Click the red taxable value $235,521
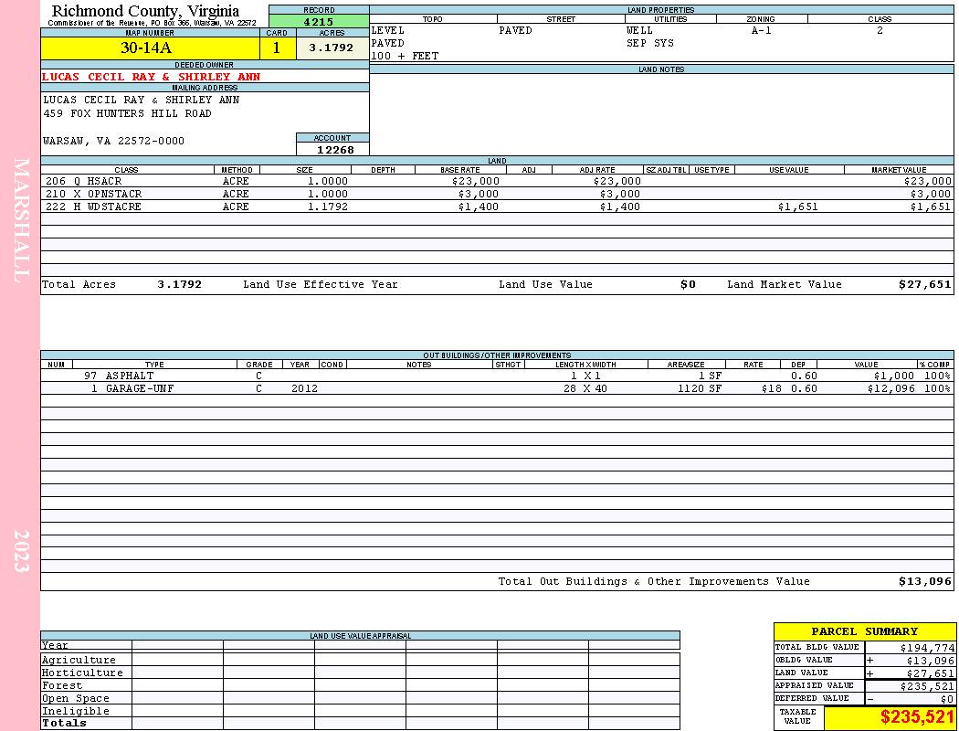The image size is (959, 731). pyautogui.click(x=917, y=717)
